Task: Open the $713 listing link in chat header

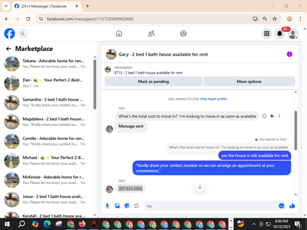Action: click(x=148, y=73)
